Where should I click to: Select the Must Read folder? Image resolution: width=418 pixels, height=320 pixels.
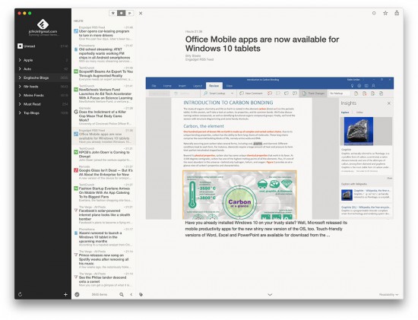43,104
